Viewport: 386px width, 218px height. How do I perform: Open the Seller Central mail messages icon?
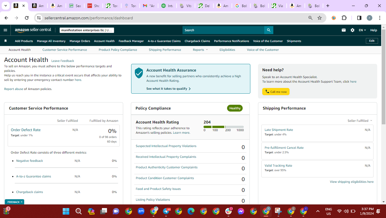(x=344, y=30)
